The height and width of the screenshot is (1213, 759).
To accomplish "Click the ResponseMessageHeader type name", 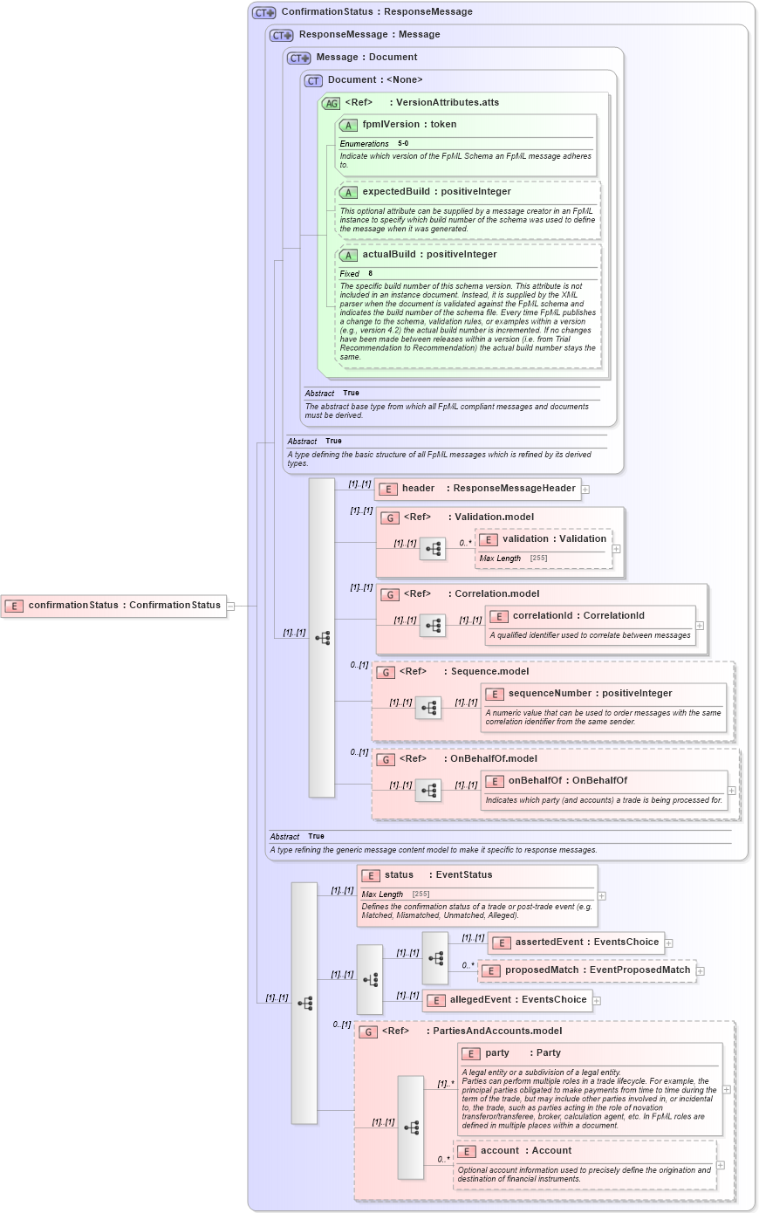I will (x=515, y=489).
